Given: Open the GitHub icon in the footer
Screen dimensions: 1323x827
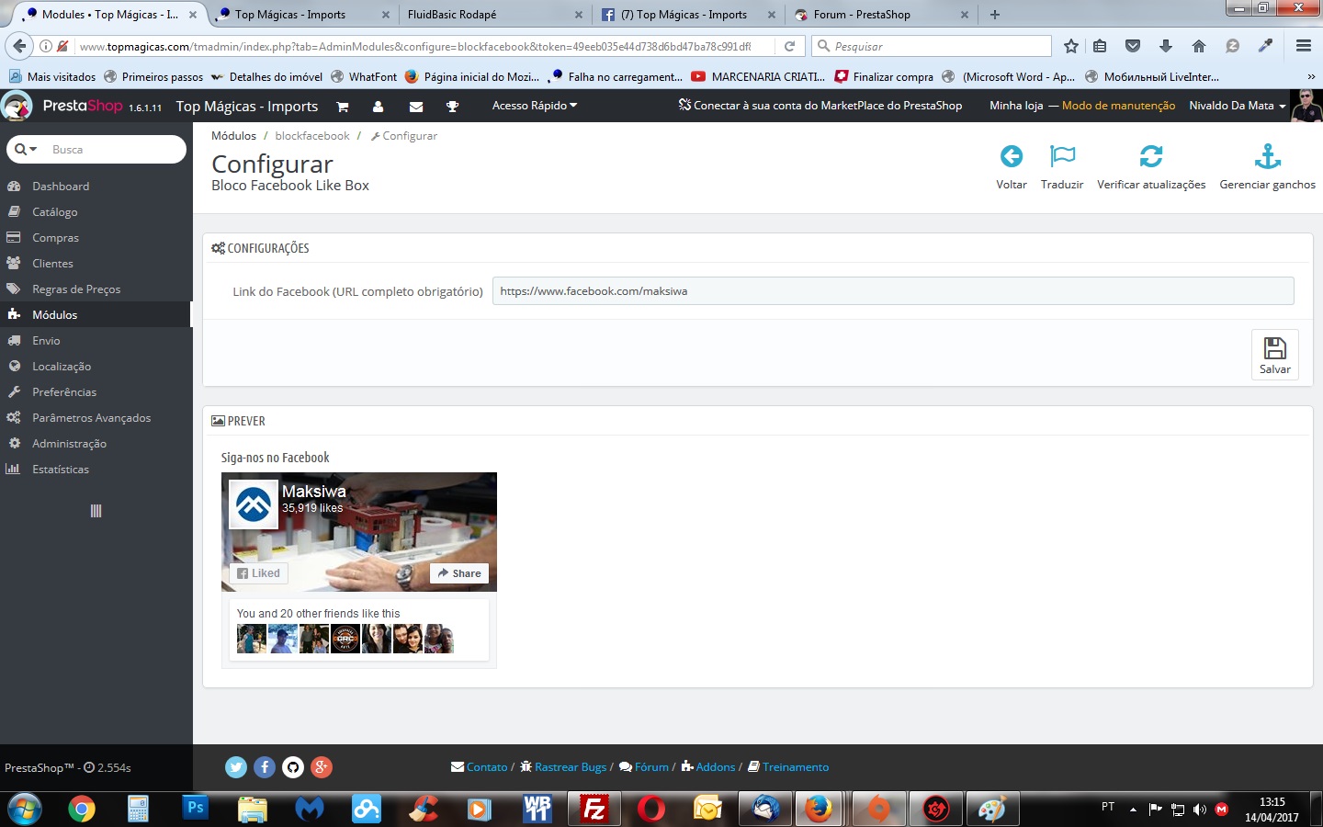Looking at the screenshot, I should point(293,767).
